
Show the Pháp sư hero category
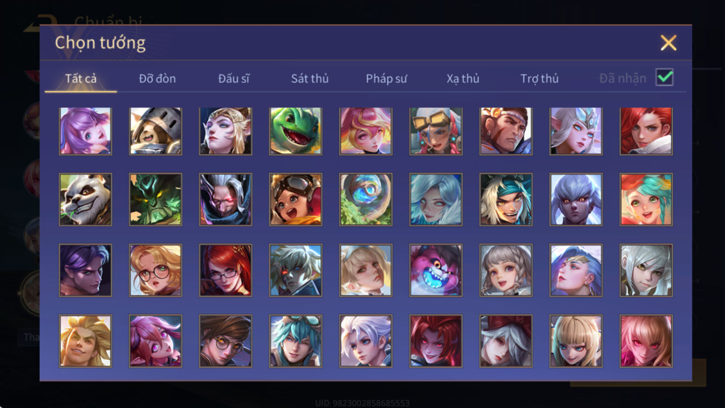coord(387,79)
